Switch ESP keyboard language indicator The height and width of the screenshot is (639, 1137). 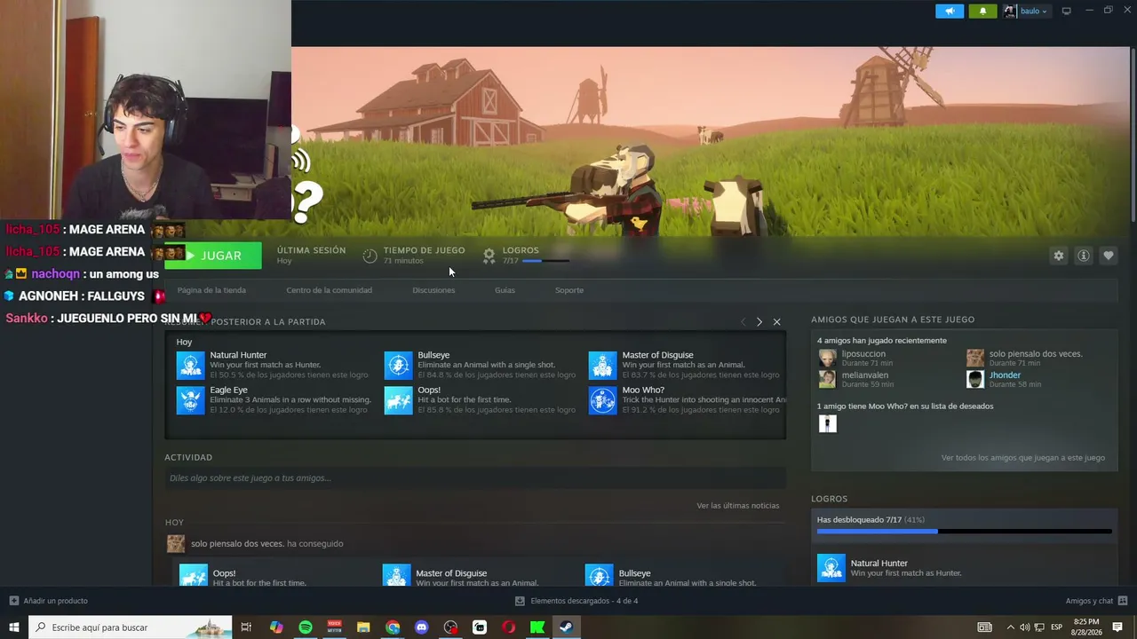1057,627
